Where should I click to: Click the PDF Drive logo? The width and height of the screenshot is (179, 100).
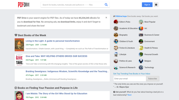(24, 5)
